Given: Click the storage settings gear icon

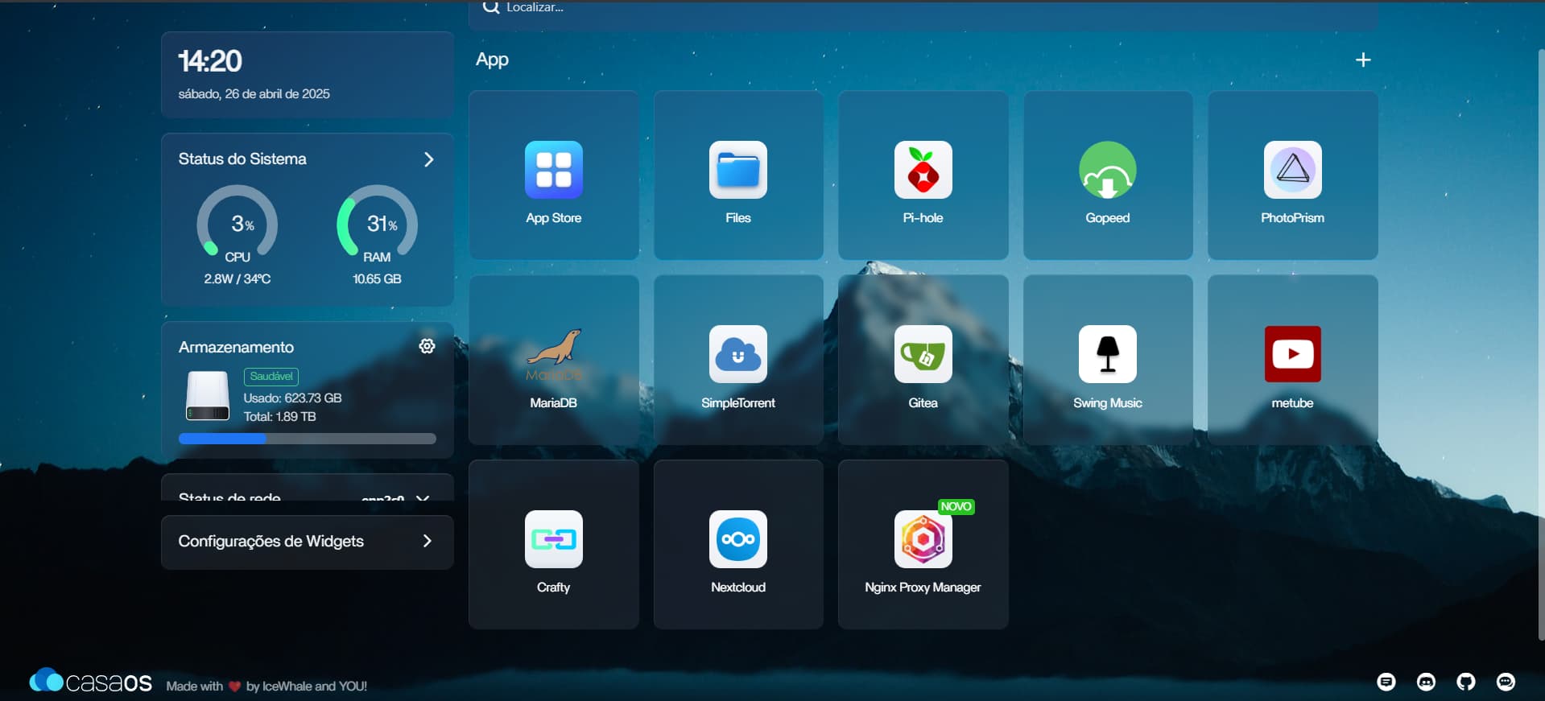Looking at the screenshot, I should (x=427, y=346).
